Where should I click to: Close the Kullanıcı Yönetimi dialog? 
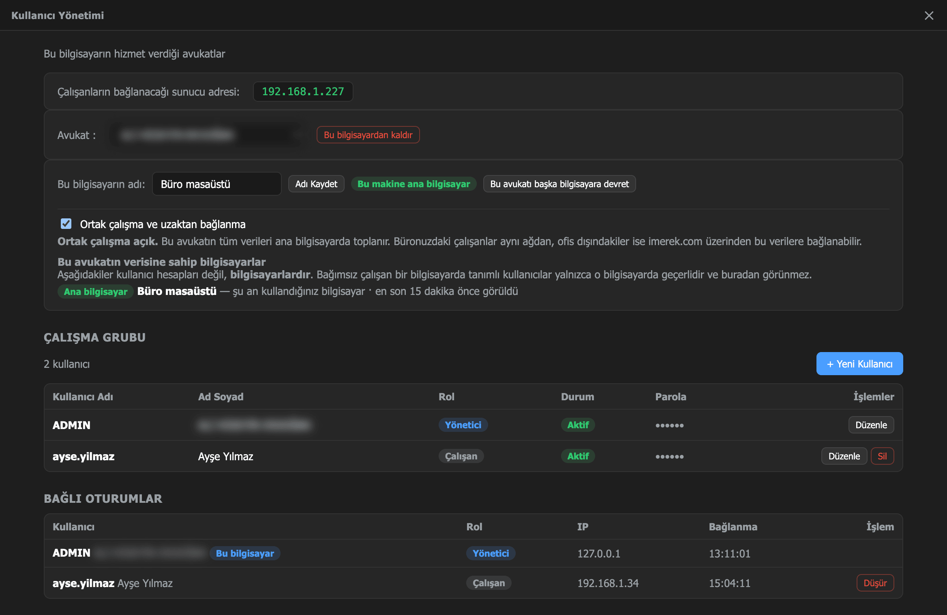[x=929, y=15]
